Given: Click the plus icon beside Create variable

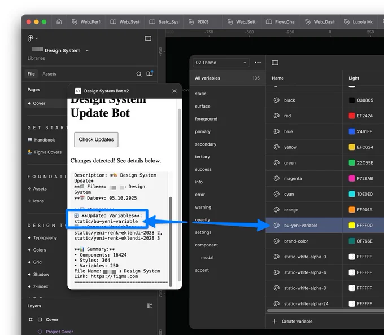Looking at the screenshot, I should tap(275, 321).
